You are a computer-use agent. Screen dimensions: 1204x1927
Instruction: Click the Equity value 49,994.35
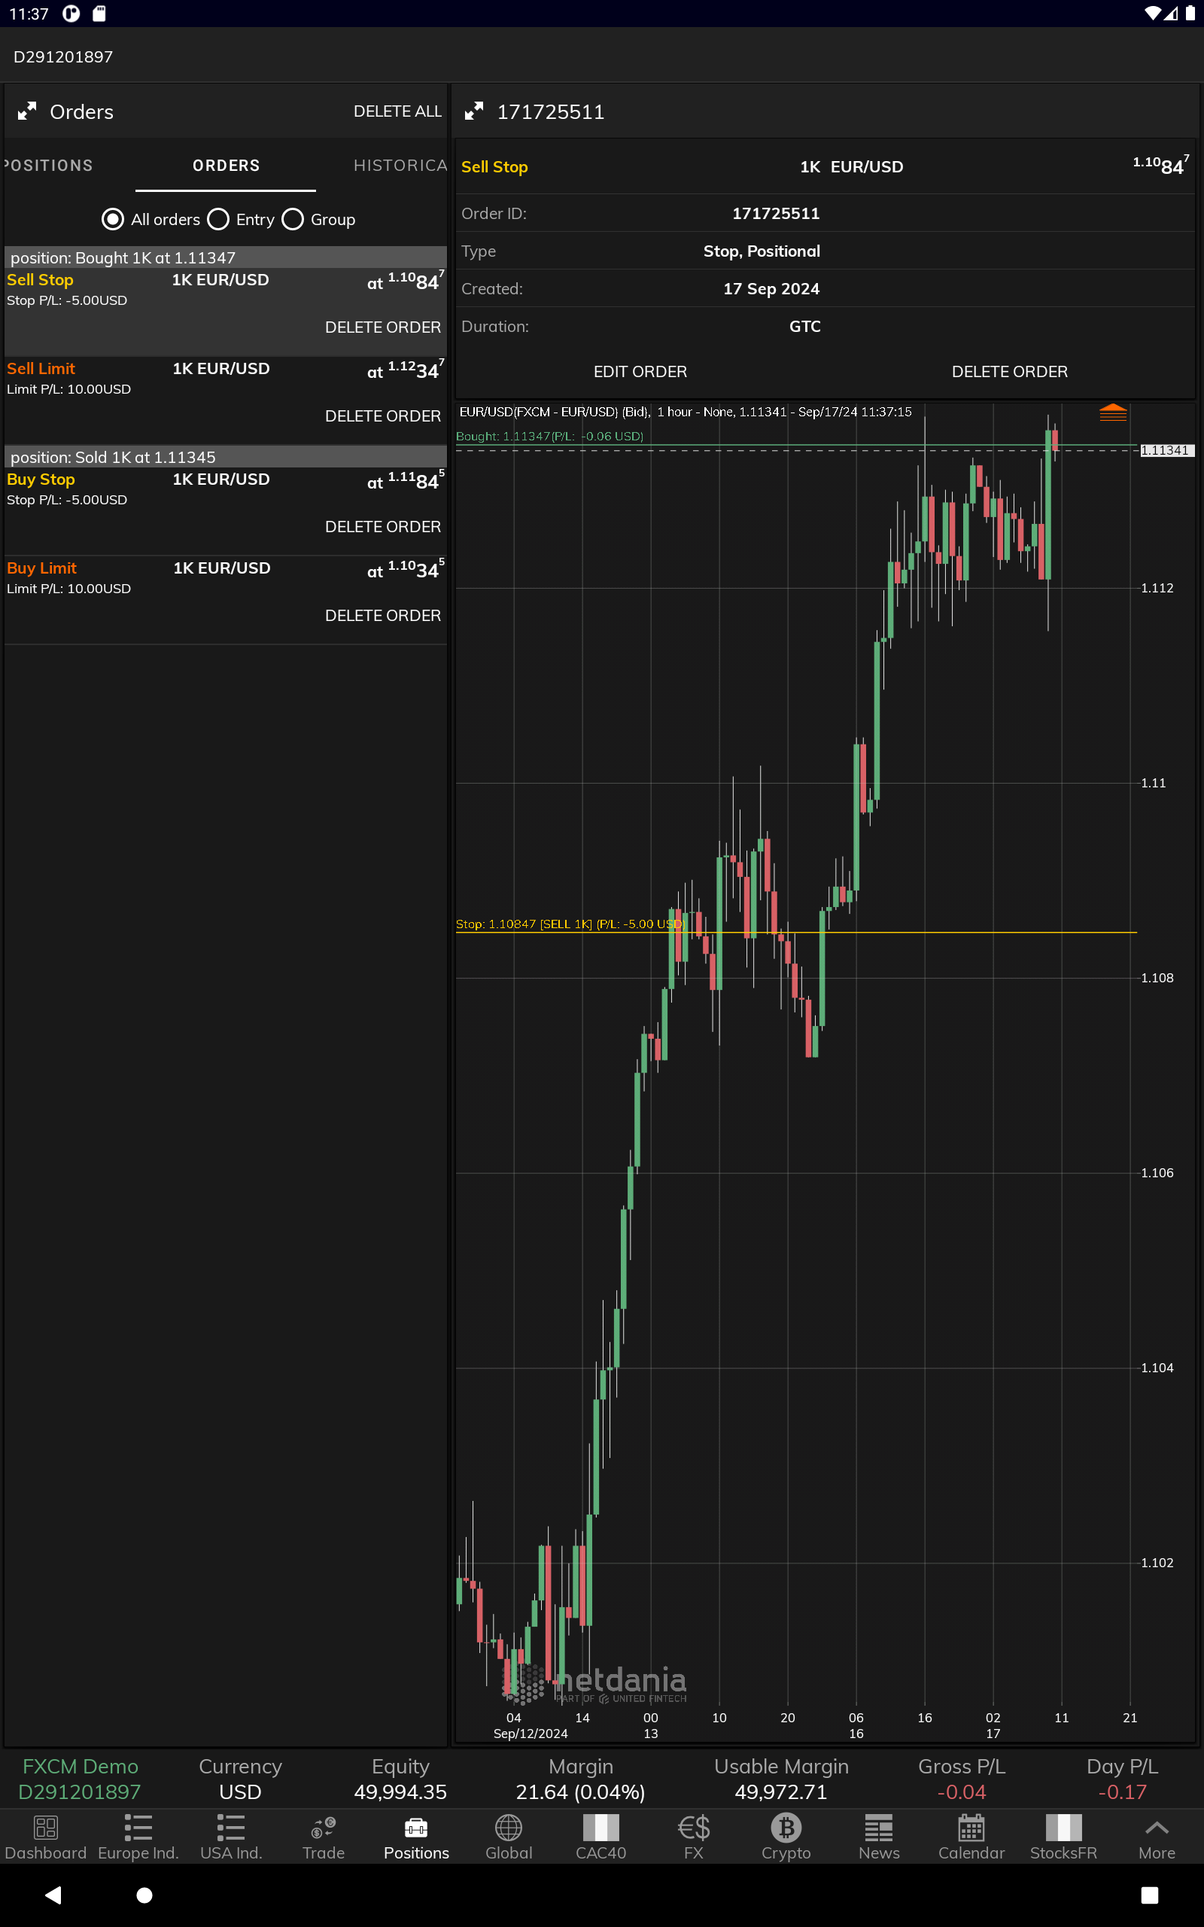(x=400, y=1792)
